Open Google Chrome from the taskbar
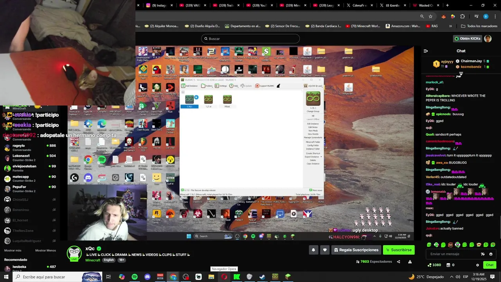The image size is (501, 282). [x=173, y=277]
